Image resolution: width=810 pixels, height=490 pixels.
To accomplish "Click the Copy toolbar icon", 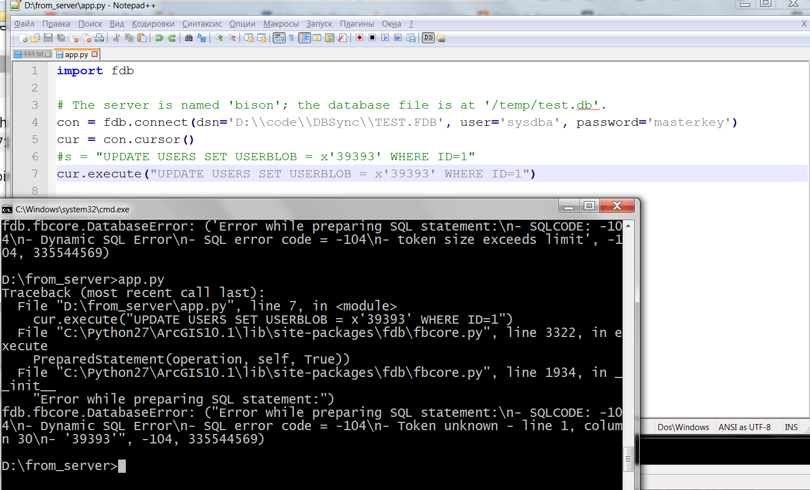I will pyautogui.click(x=129, y=38).
